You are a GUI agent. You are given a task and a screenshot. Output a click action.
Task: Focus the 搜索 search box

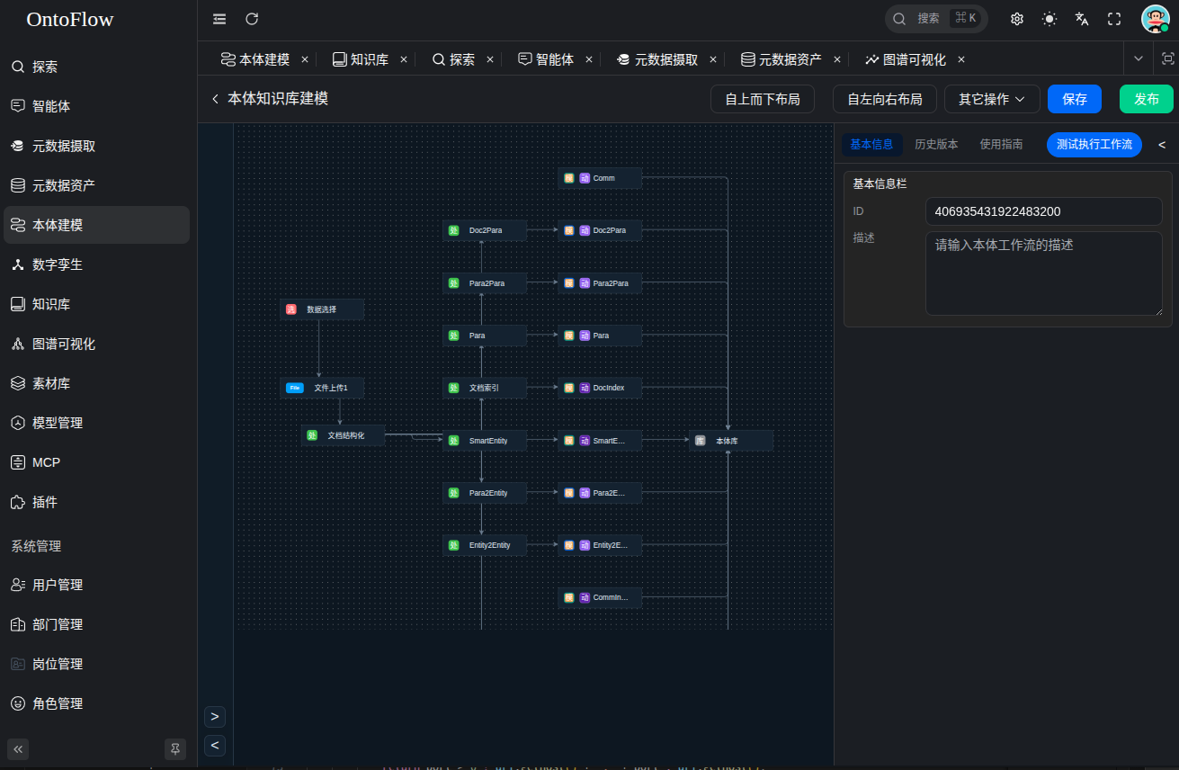tap(936, 19)
